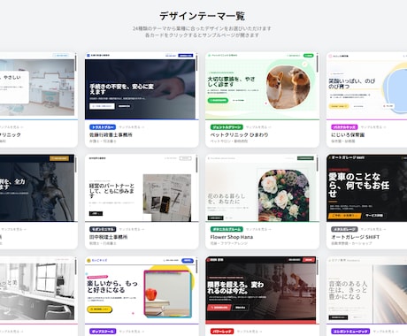This screenshot has height=336, width=407.
Task: Click サンプルを見る link on にじいろ保育園 card
Action: pyautogui.click(x=373, y=127)
